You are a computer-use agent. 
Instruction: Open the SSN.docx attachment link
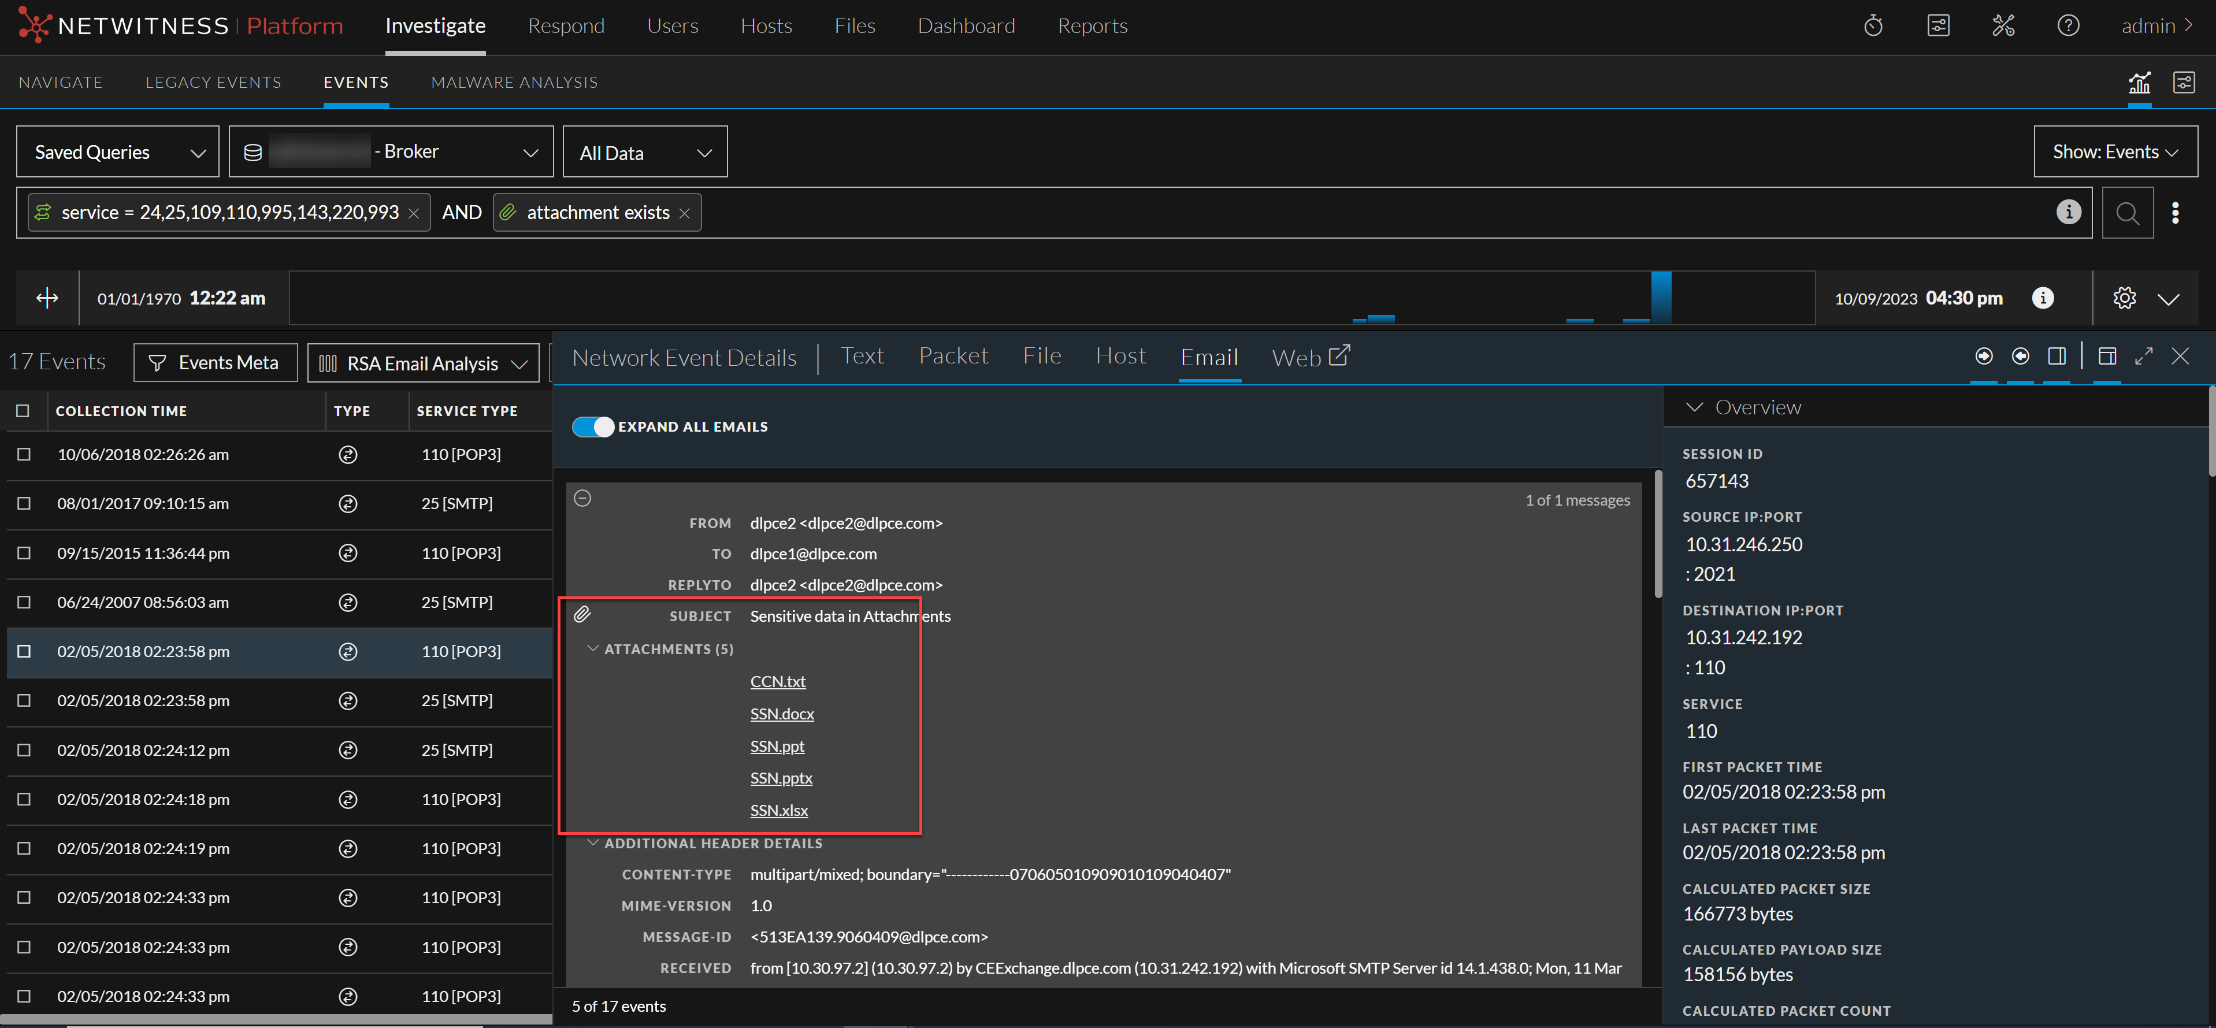pos(781,713)
